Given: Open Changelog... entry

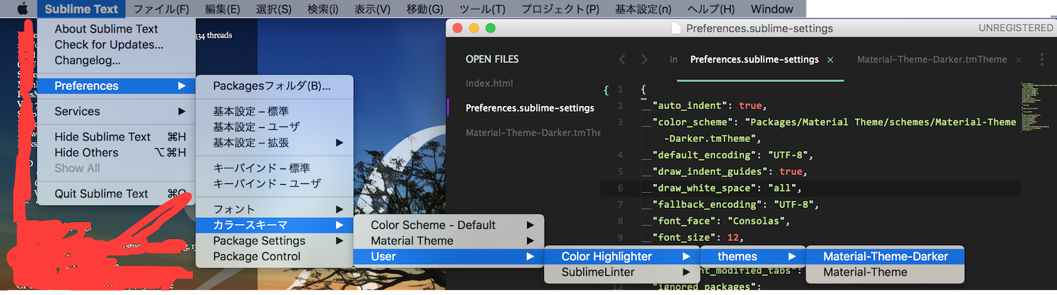Looking at the screenshot, I should pyautogui.click(x=116, y=60).
